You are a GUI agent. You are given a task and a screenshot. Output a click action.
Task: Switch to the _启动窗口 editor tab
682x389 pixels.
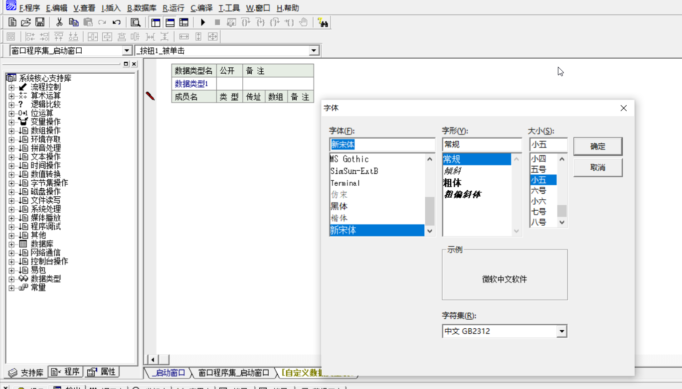(x=168, y=373)
